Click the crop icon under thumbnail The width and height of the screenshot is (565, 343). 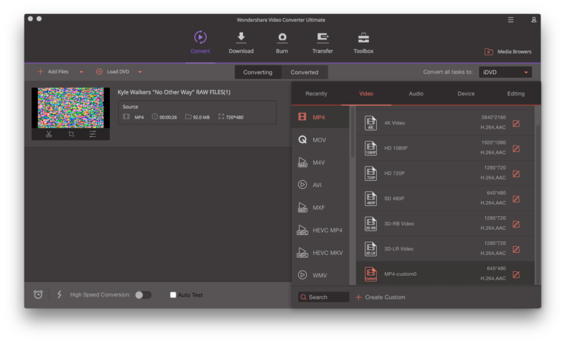click(x=71, y=134)
